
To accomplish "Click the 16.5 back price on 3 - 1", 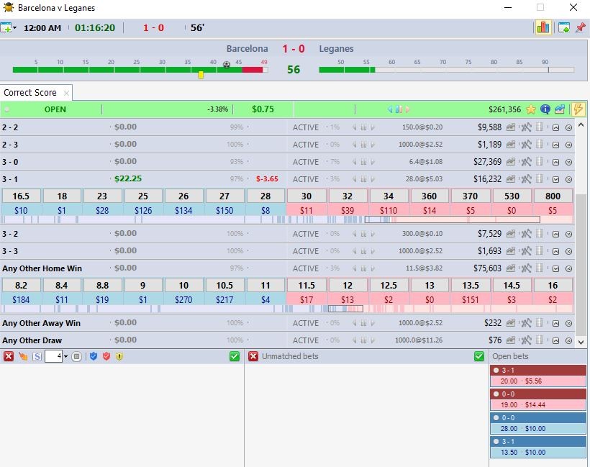I will [21, 196].
